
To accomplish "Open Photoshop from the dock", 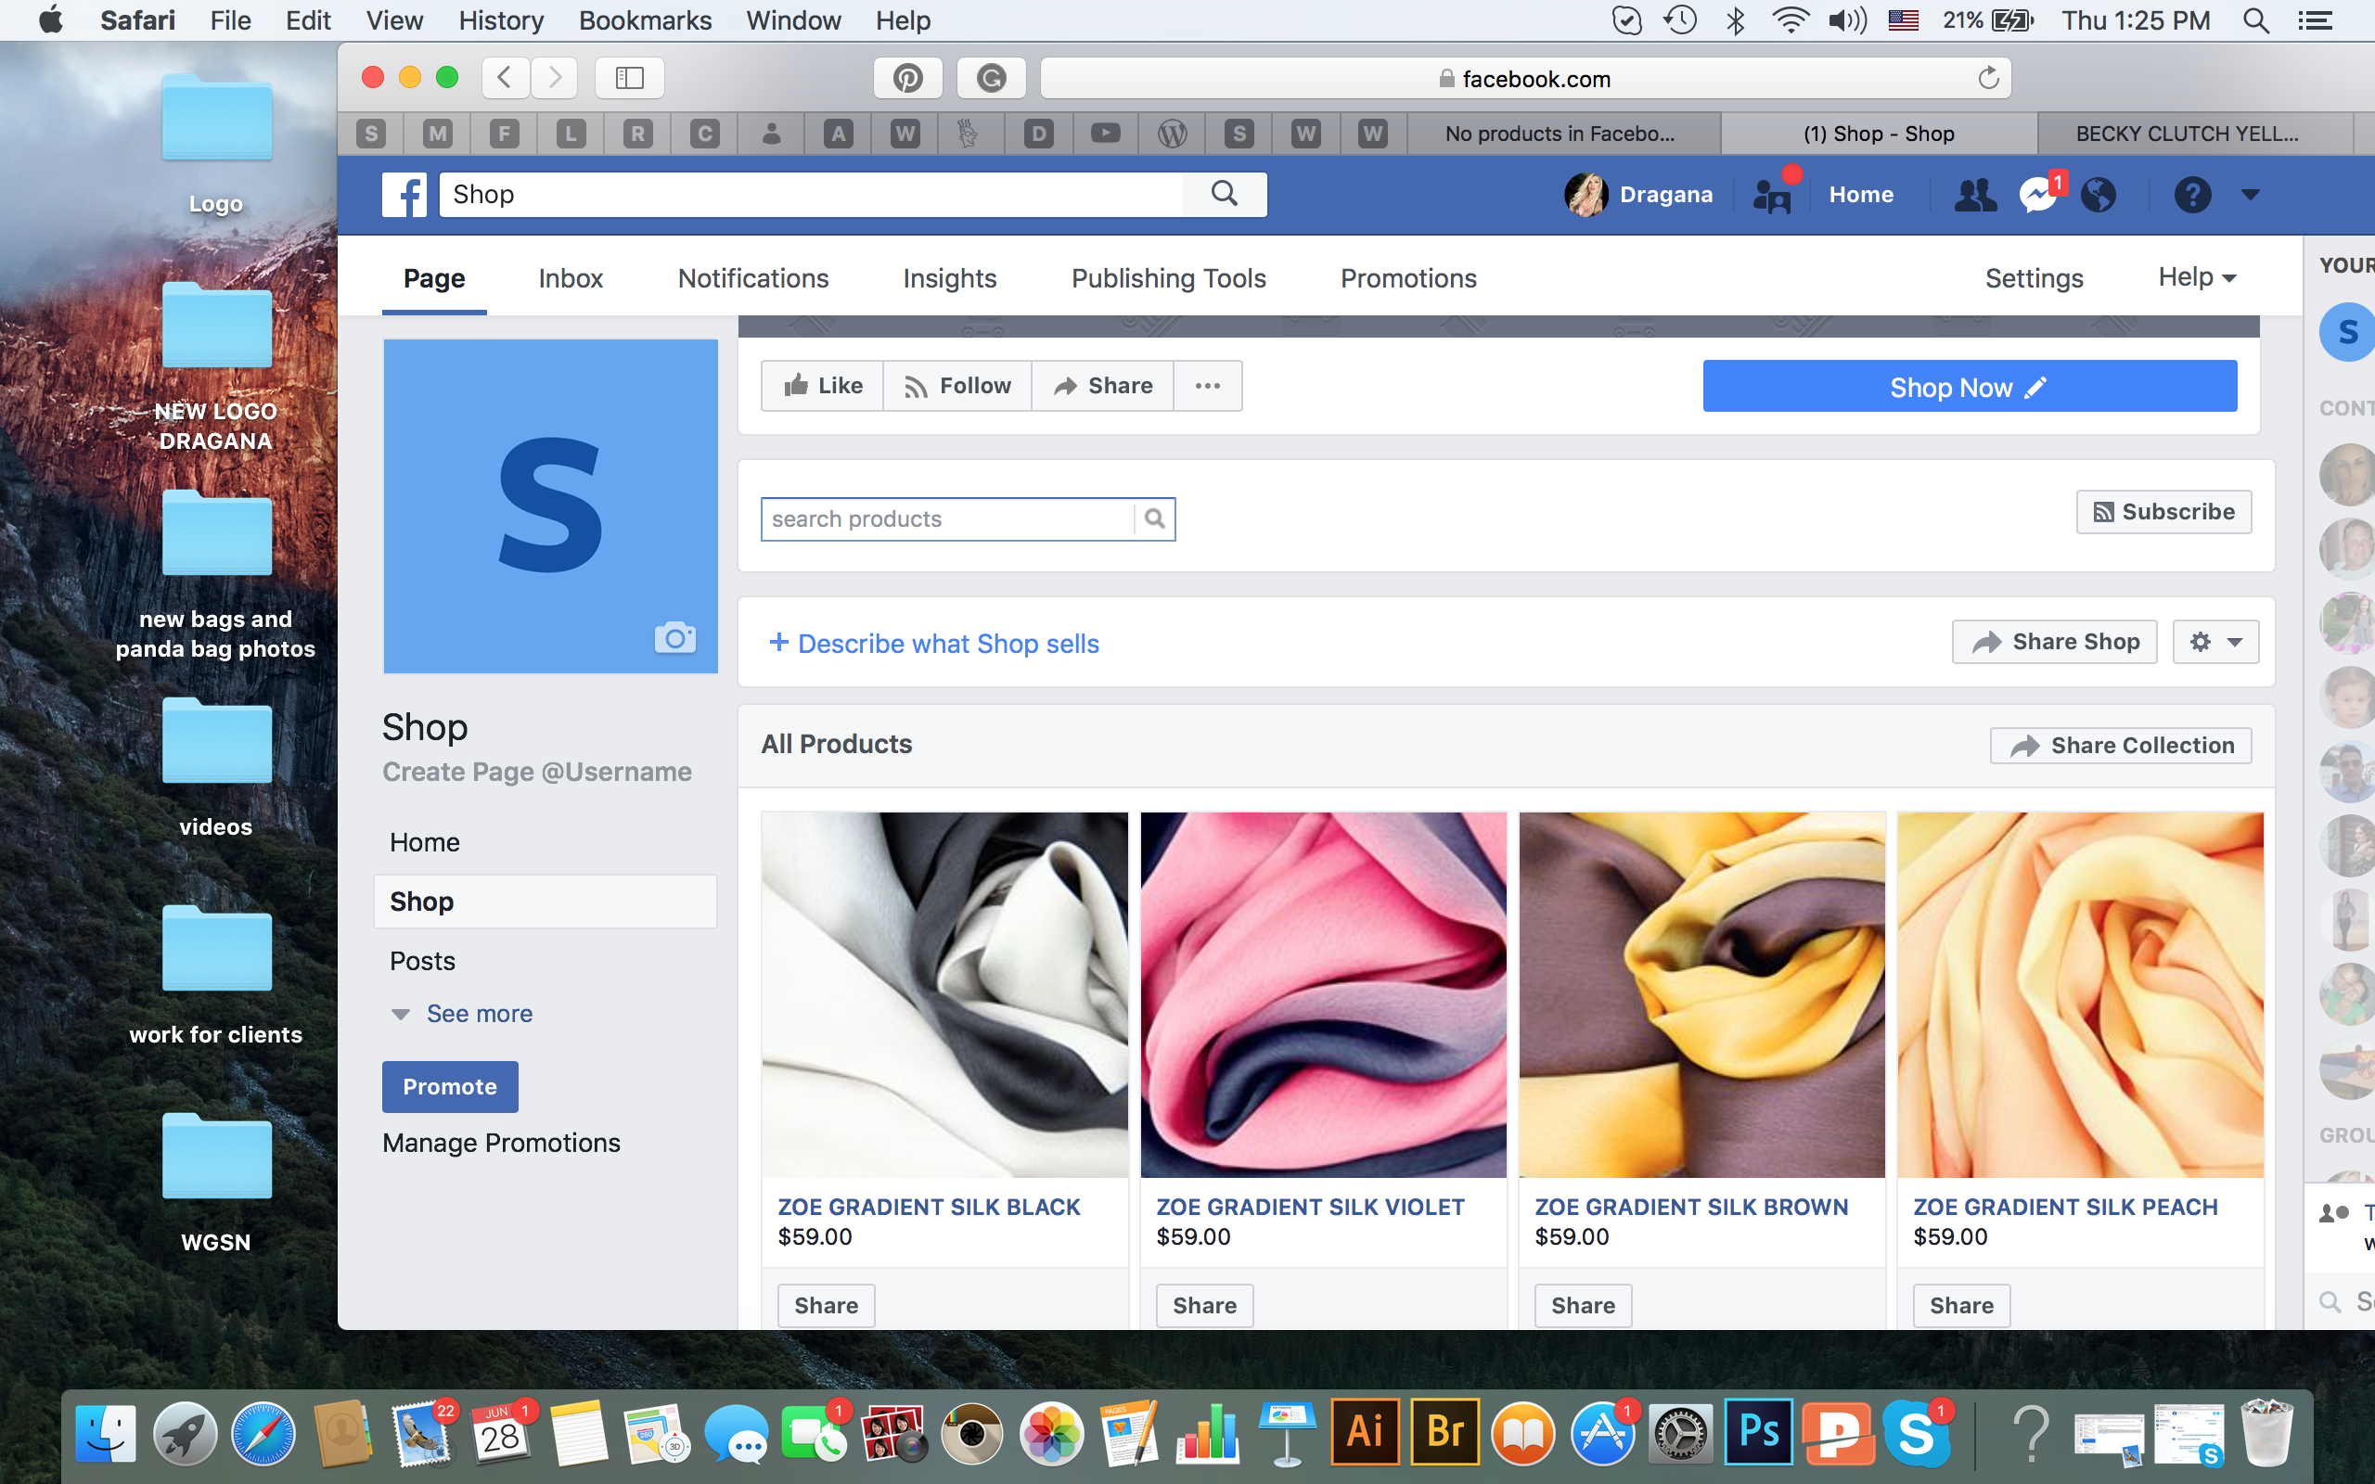I will coord(1759,1432).
